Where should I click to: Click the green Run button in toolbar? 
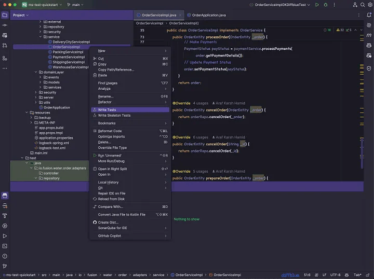(x=317, y=5)
